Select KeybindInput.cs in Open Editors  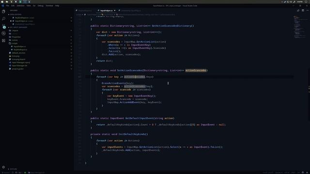(x=22, y=18)
